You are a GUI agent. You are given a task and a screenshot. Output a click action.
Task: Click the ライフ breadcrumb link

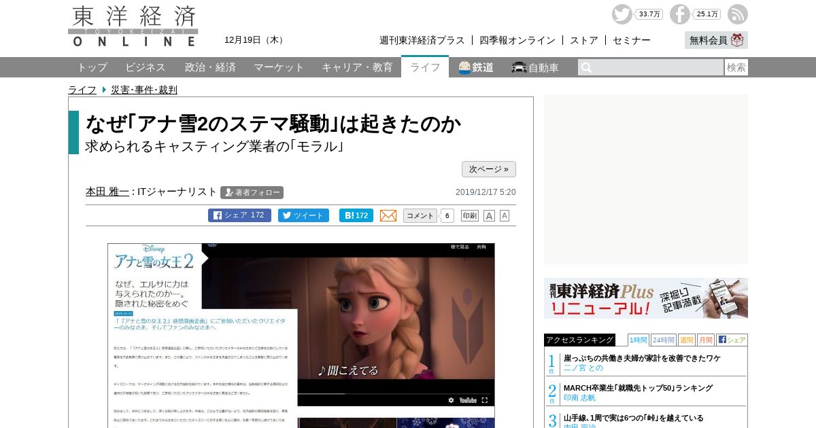[82, 90]
